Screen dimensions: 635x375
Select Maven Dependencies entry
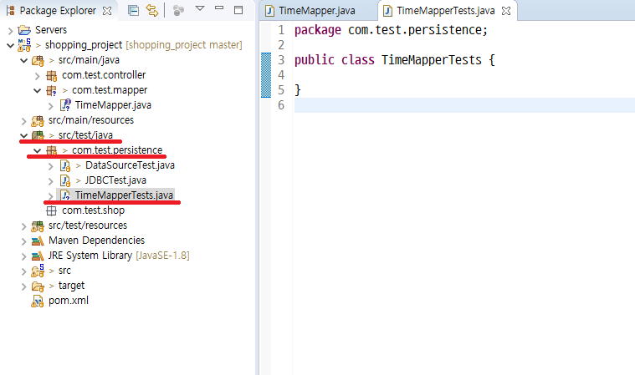click(96, 240)
